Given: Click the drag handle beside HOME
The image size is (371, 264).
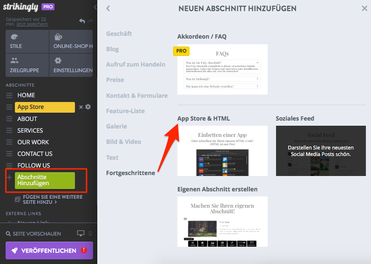Looking at the screenshot, I should point(9,95).
